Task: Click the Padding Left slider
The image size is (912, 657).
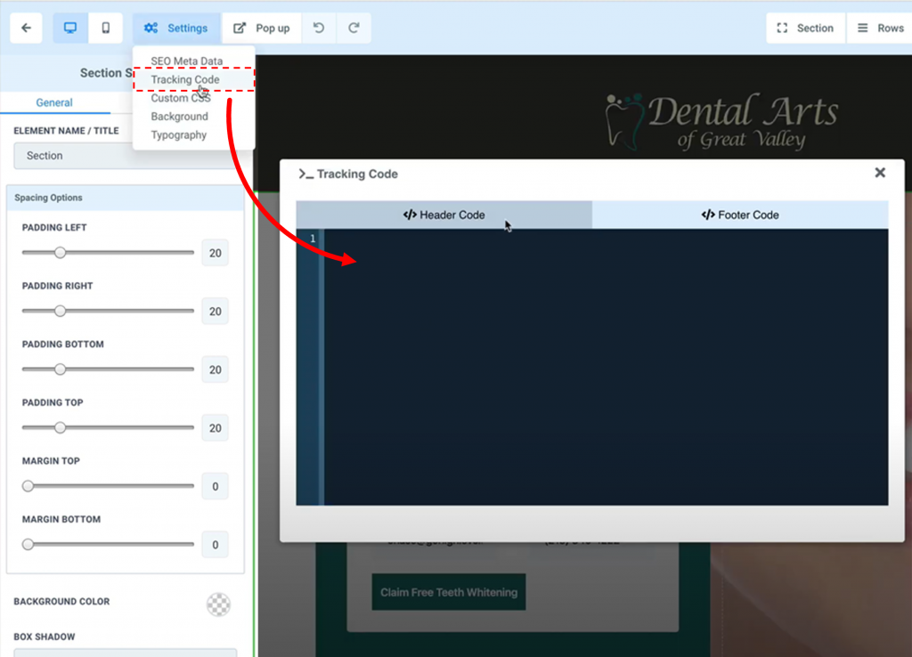Action: click(x=108, y=253)
